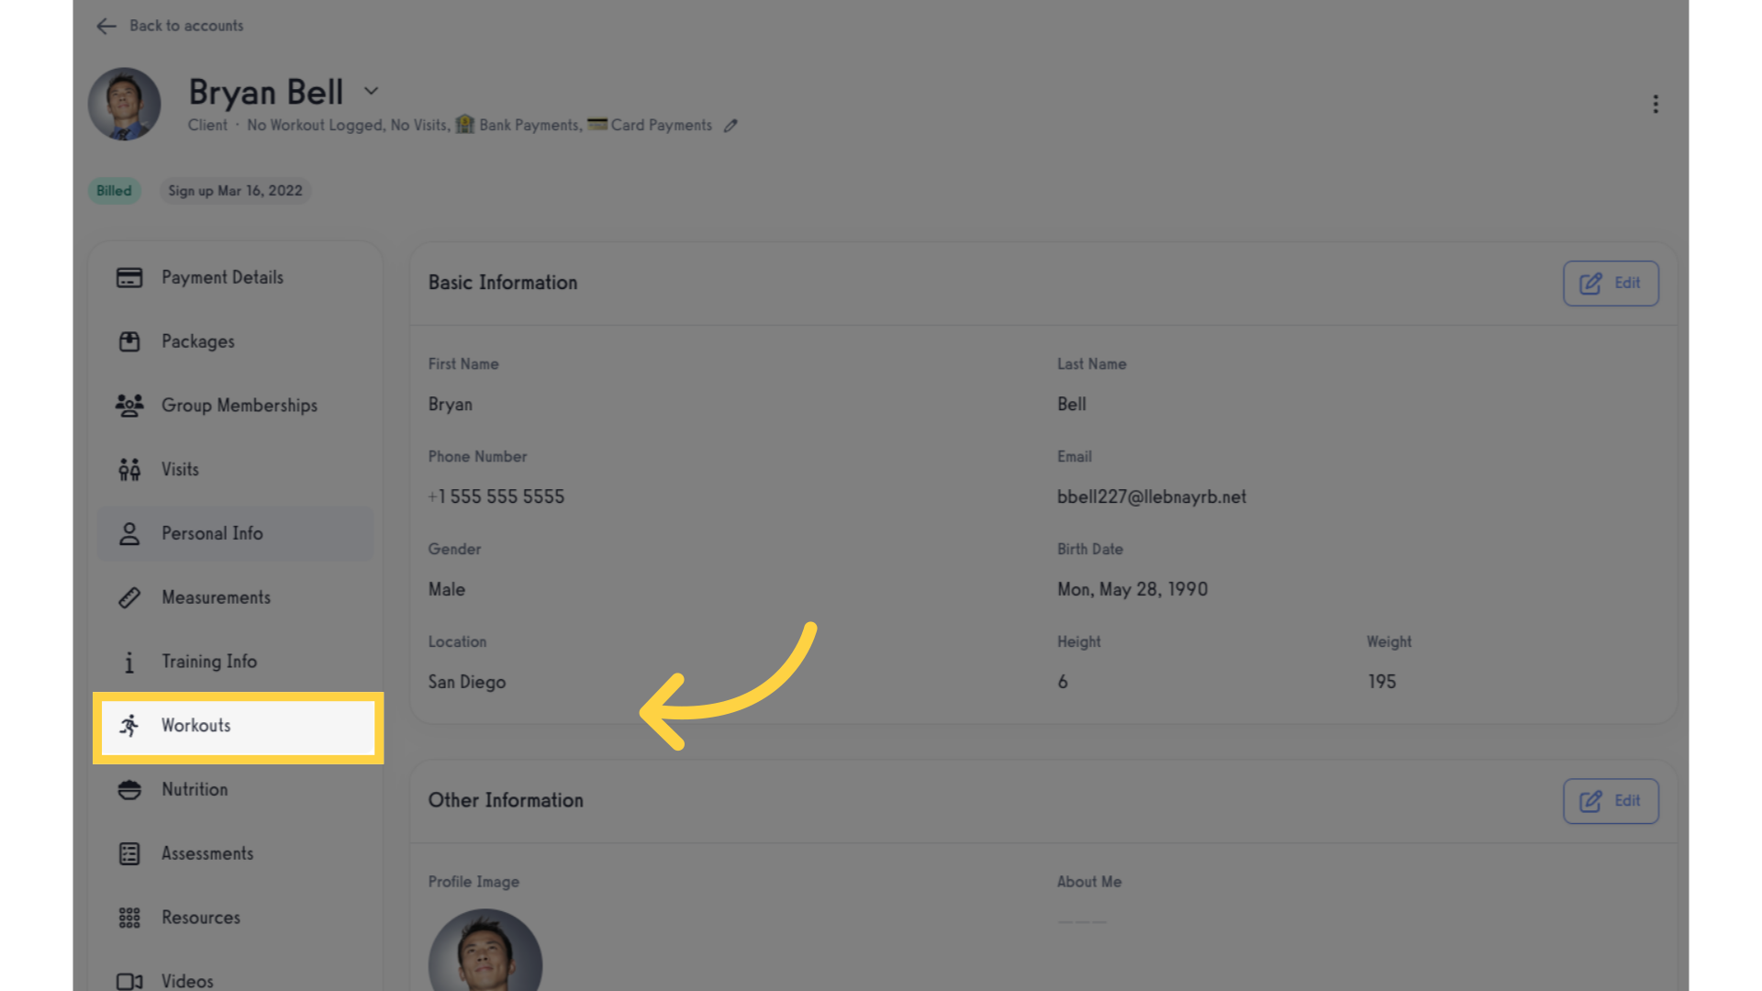Edit client tags with pencil icon
This screenshot has height=991, width=1762.
pyautogui.click(x=730, y=126)
